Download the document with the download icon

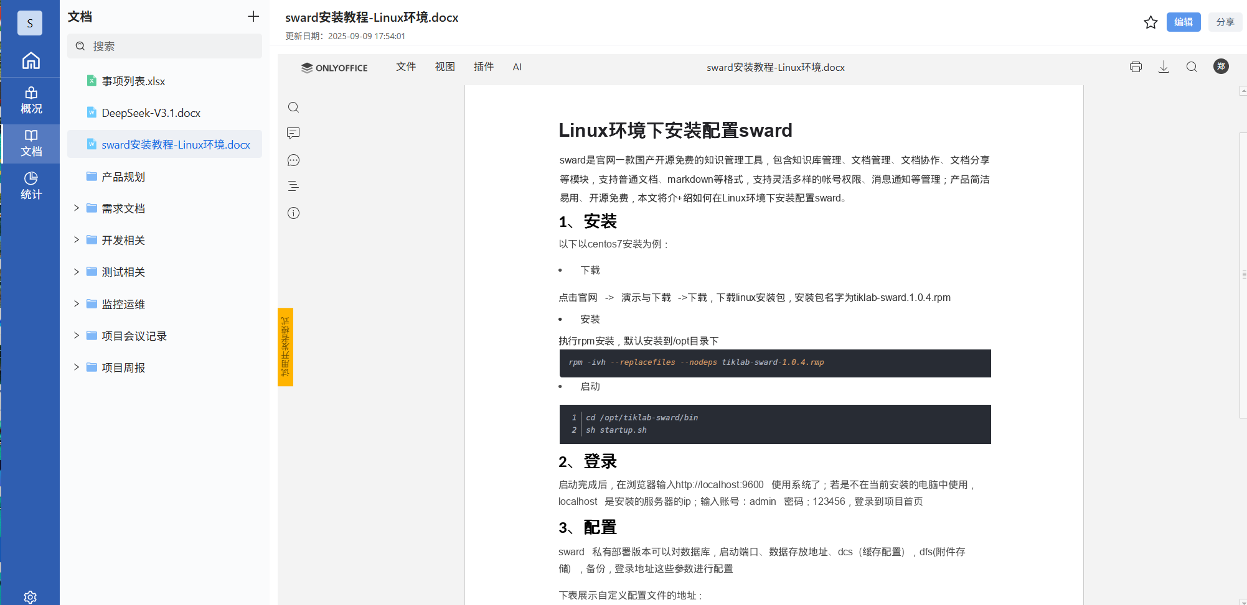click(1164, 67)
